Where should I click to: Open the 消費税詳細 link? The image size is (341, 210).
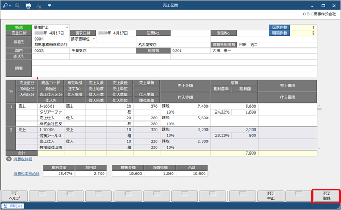[x=23, y=159]
